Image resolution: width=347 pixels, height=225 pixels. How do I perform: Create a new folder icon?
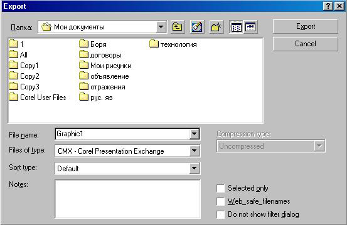coord(216,27)
